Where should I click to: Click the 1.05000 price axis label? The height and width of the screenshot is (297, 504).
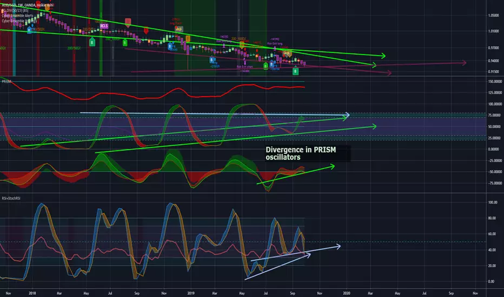pyautogui.click(x=493, y=16)
